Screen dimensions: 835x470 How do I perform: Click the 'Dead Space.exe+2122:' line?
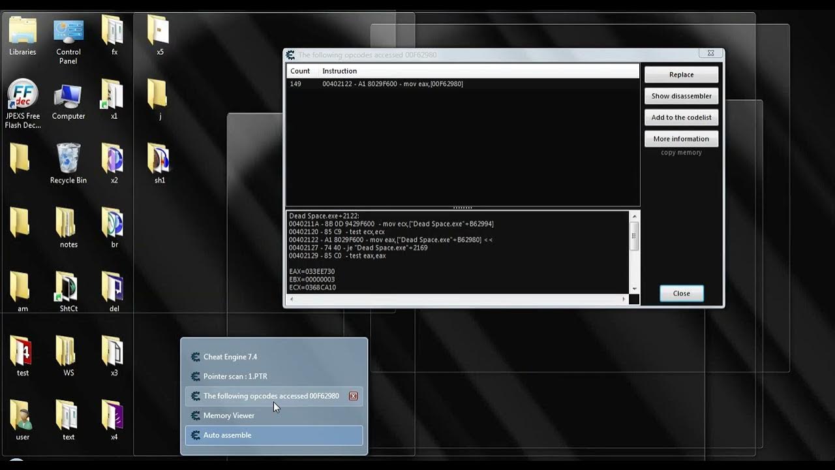[x=324, y=216]
